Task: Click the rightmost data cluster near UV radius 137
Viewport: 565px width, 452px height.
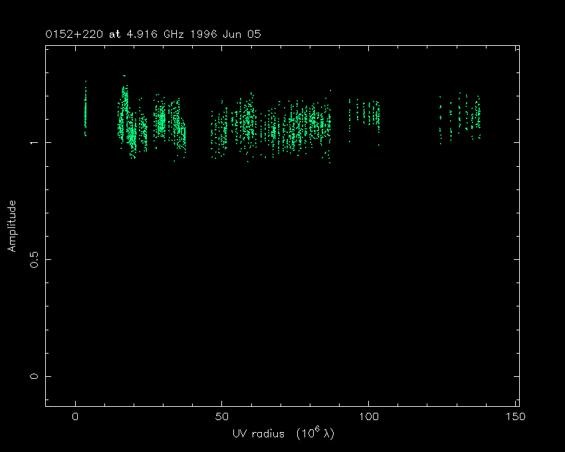Action: pos(477,116)
